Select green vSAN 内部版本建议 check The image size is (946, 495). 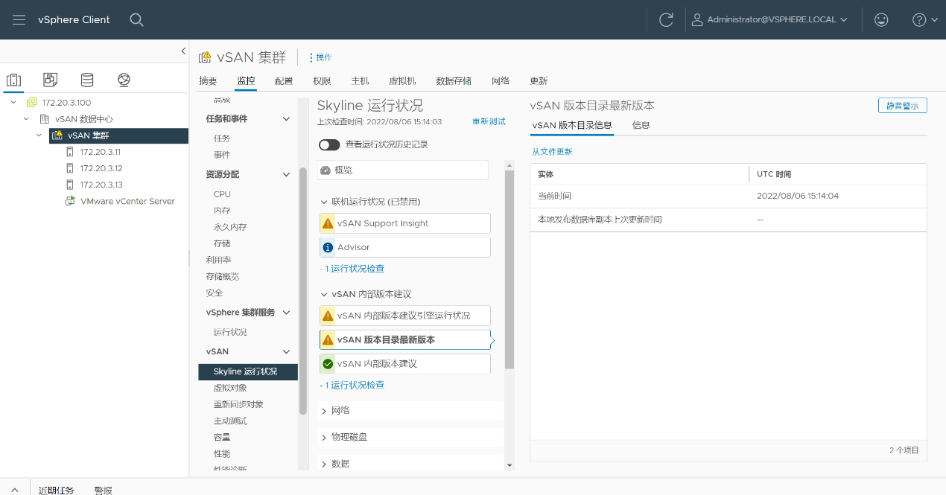point(404,364)
